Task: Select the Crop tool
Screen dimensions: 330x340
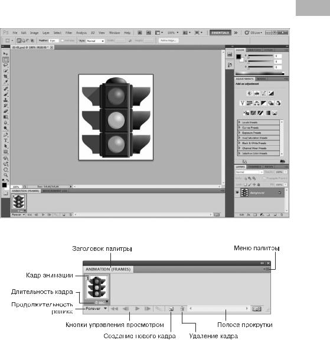Action: click(5, 76)
